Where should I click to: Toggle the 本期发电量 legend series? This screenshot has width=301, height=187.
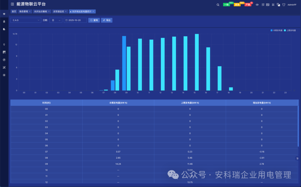pyautogui.click(x=276, y=30)
